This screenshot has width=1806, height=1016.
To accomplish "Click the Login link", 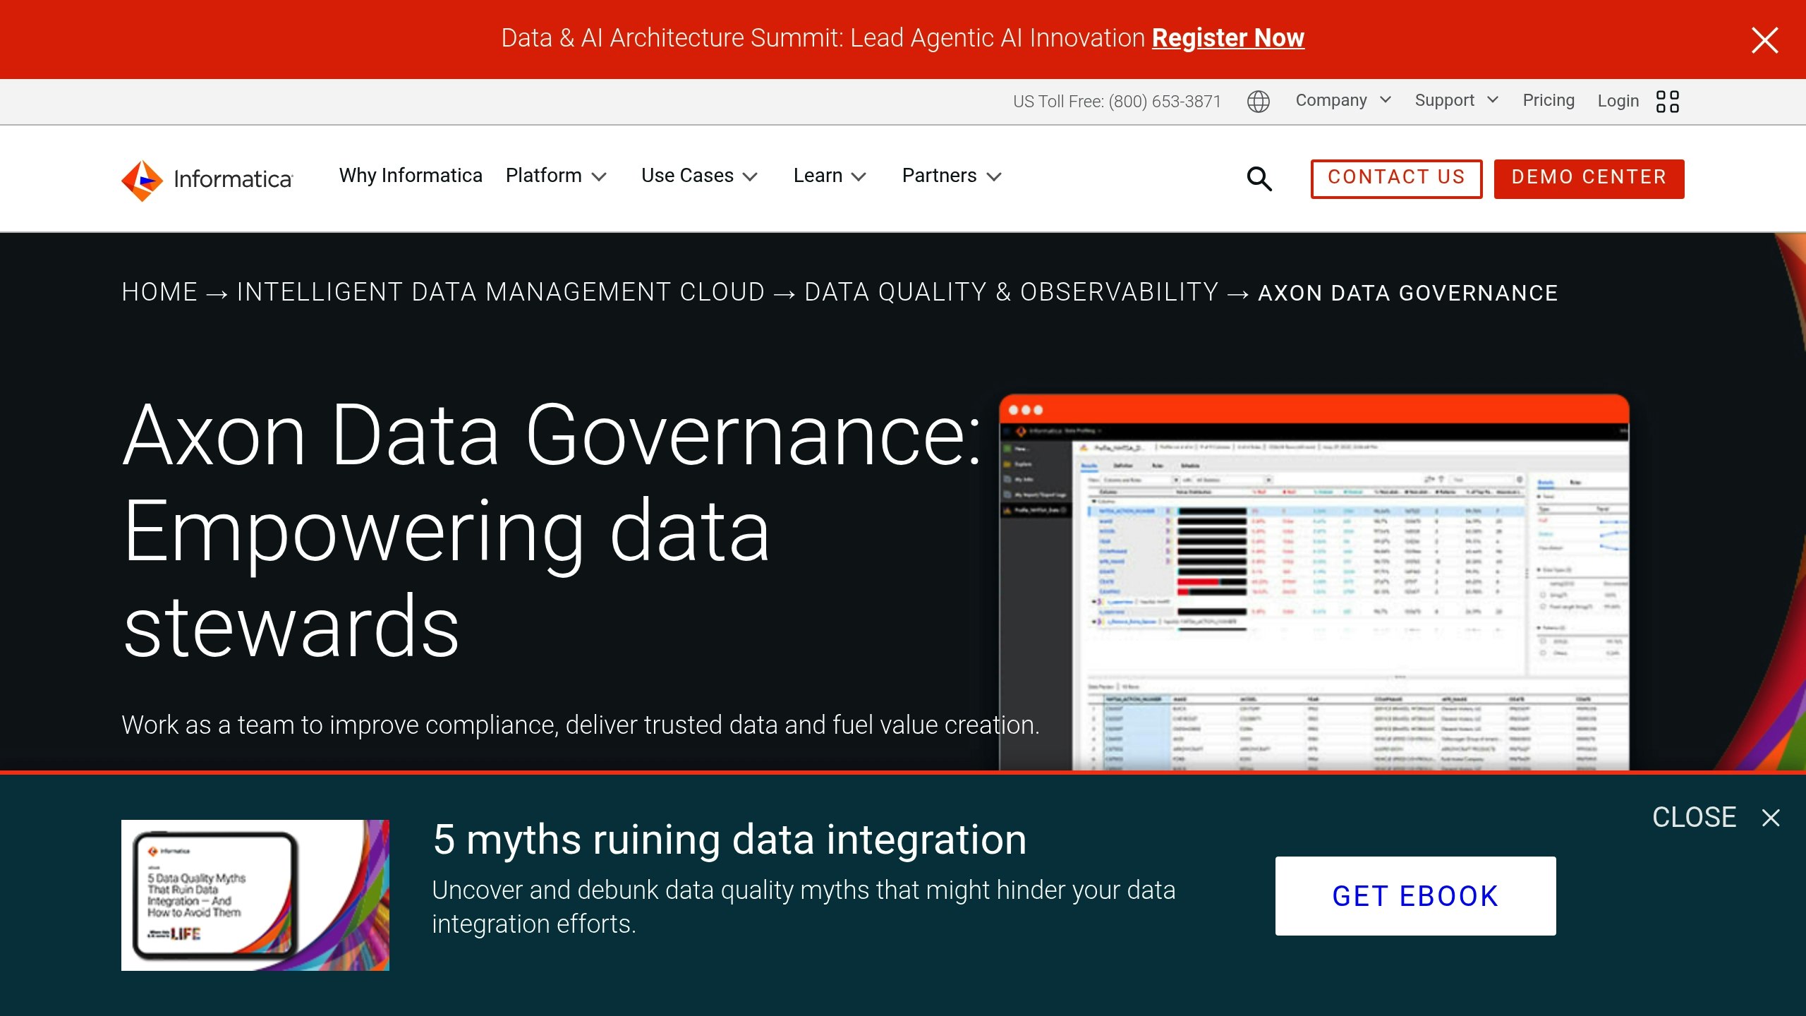I will (x=1618, y=101).
